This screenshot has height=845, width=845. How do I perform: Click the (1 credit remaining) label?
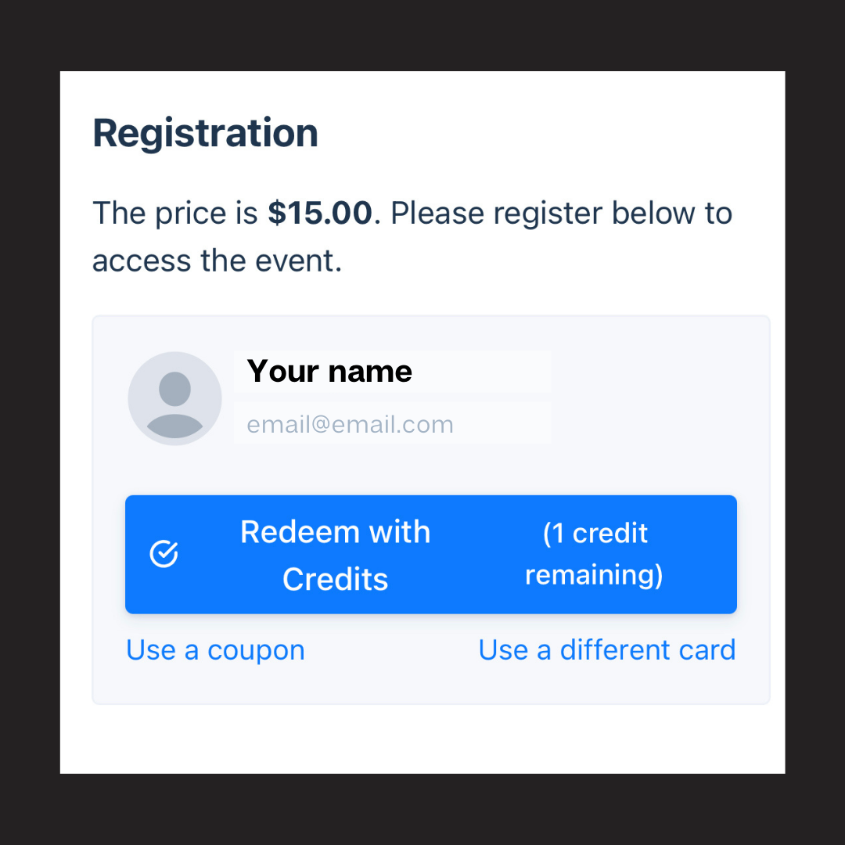[594, 554]
